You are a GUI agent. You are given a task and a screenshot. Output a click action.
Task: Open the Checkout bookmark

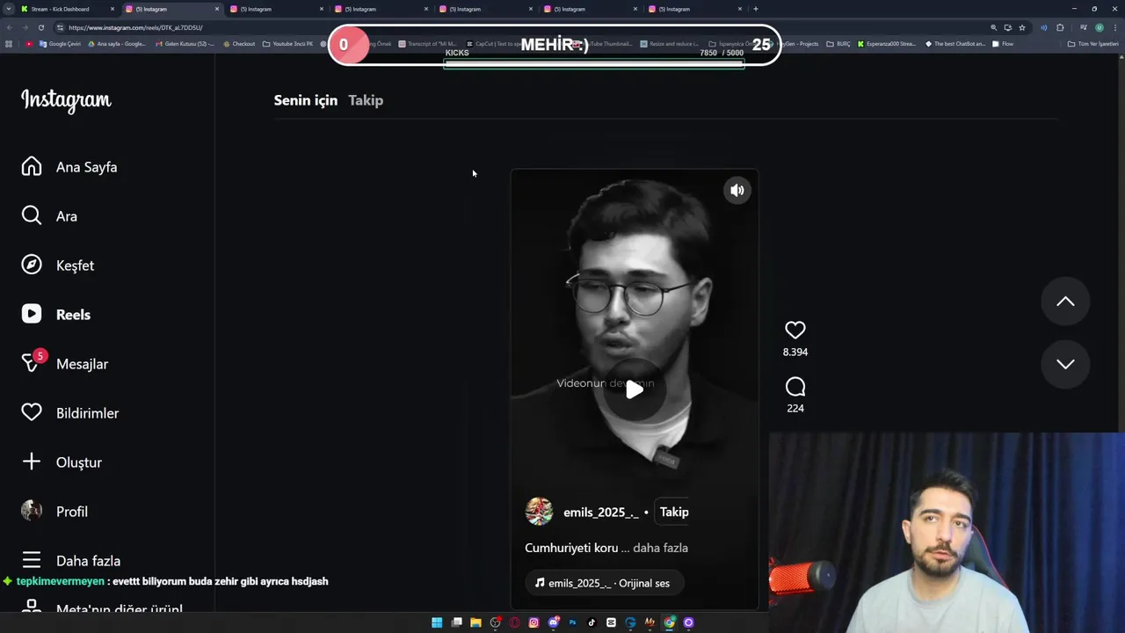click(239, 44)
